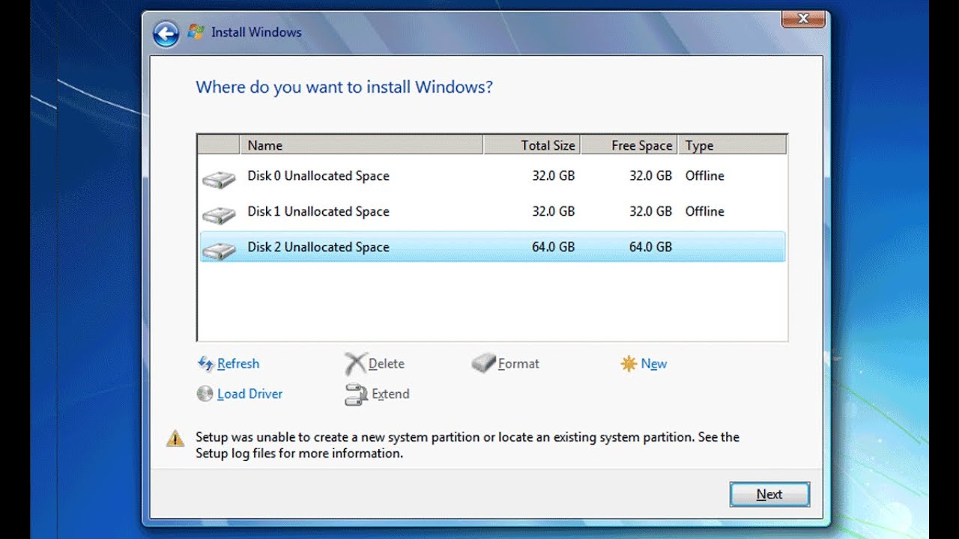Close the Install Windows dialog
Screen dimensions: 959x539
pos(803,19)
